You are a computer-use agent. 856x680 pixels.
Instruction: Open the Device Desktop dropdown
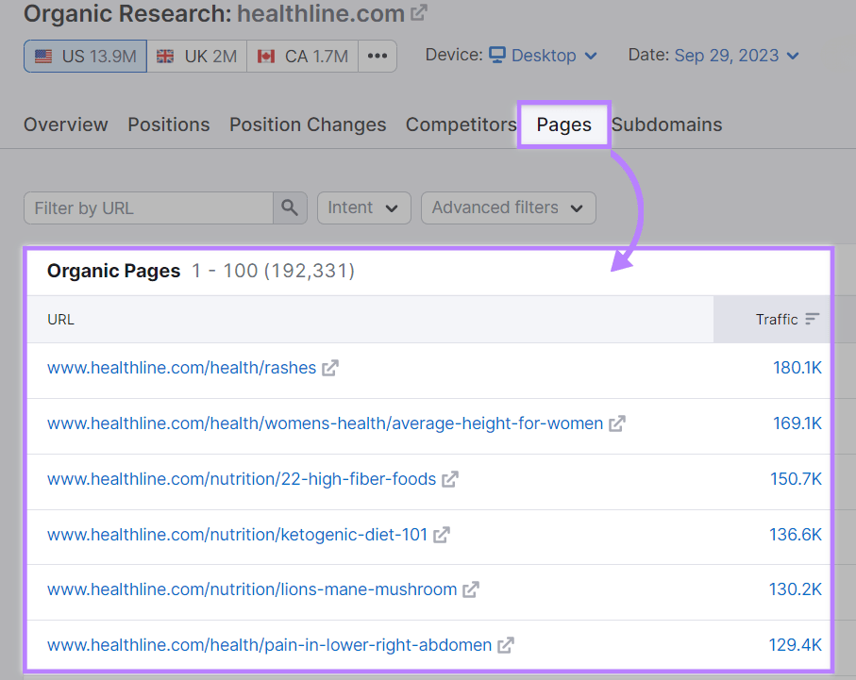(543, 56)
